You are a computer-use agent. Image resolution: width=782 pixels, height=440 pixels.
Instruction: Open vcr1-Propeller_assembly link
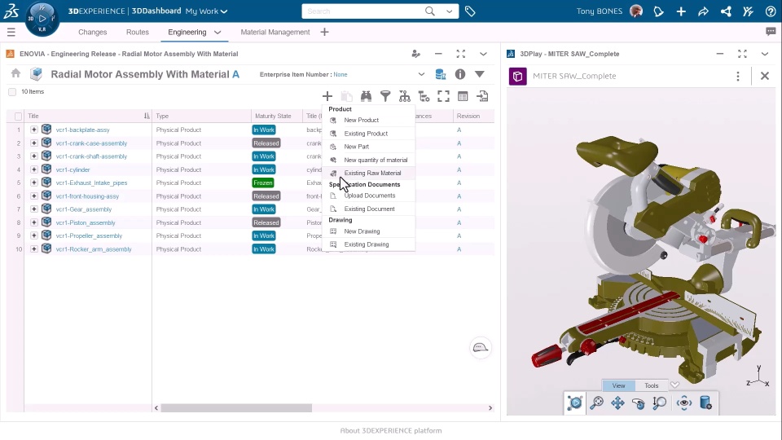(89, 236)
